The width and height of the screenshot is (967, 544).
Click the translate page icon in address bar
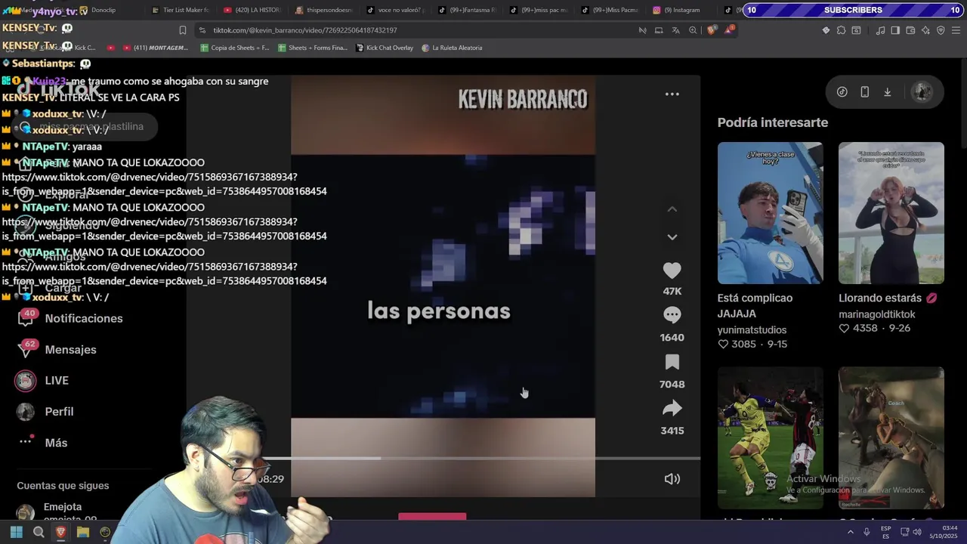[x=675, y=30]
